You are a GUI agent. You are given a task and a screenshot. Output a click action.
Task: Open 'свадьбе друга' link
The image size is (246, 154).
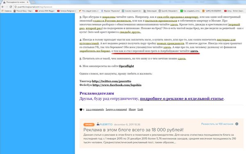click(x=130, y=32)
